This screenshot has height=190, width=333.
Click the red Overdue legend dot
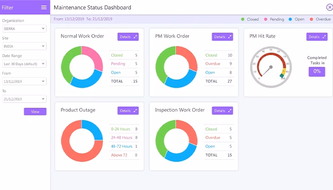311,19
